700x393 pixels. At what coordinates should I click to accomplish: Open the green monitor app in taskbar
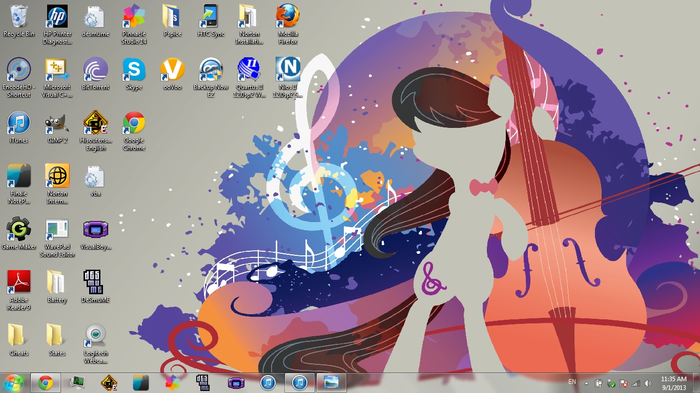77,383
